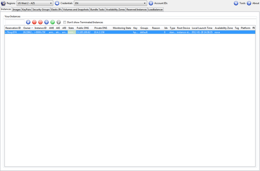The image size is (260, 171).
Task: Click the instance filter text field
Action: [x=15, y=22]
